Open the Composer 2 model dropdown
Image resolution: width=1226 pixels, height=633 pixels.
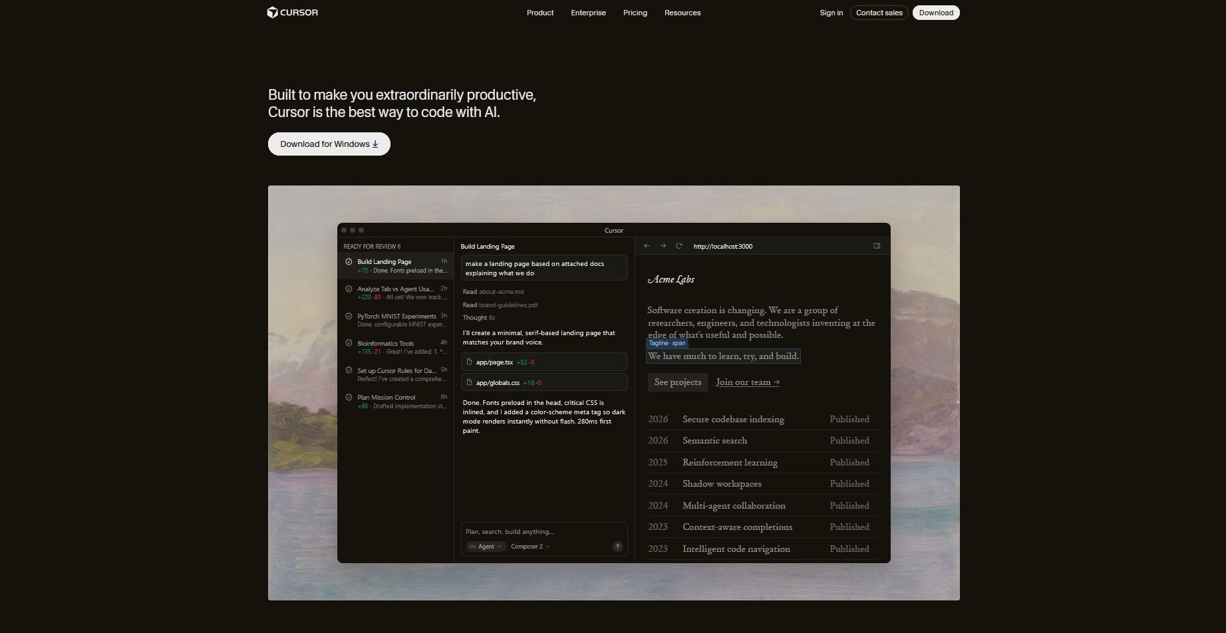530,547
